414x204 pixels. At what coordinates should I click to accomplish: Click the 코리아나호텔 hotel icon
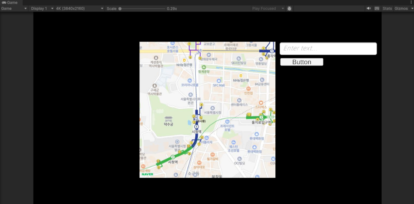190,80
